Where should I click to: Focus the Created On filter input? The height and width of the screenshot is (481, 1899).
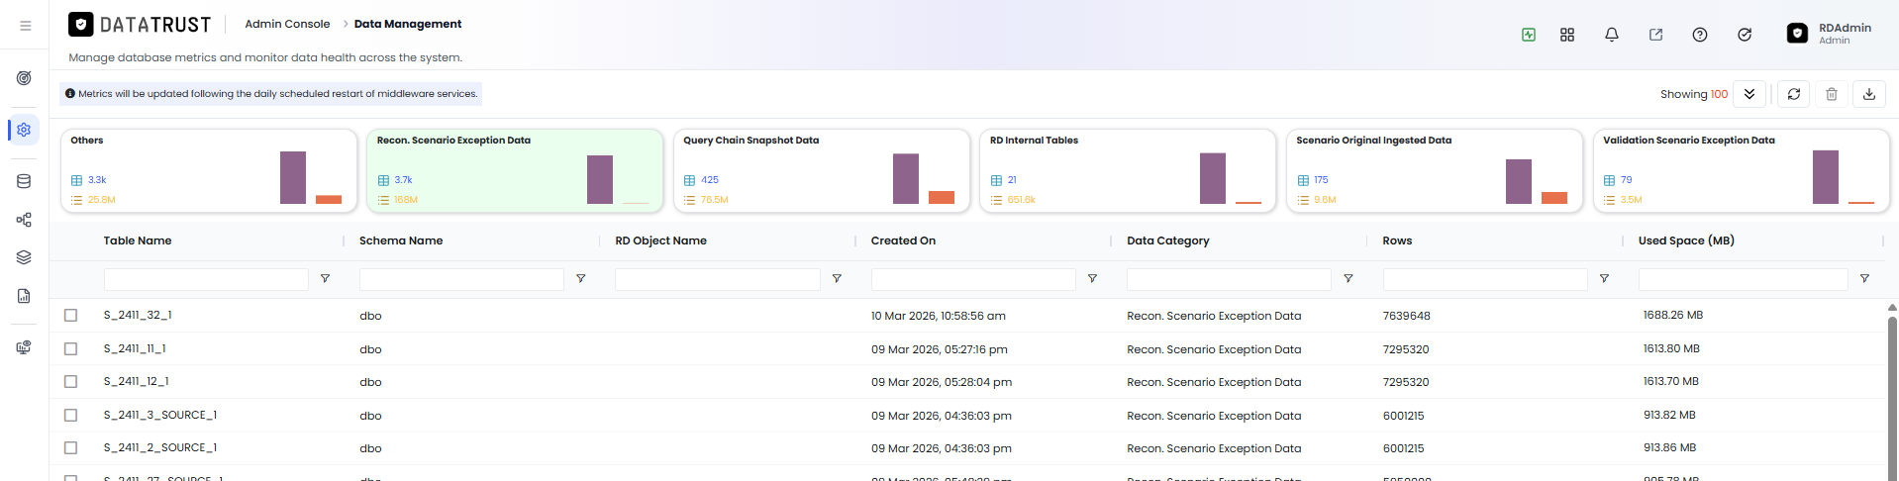[x=973, y=279]
